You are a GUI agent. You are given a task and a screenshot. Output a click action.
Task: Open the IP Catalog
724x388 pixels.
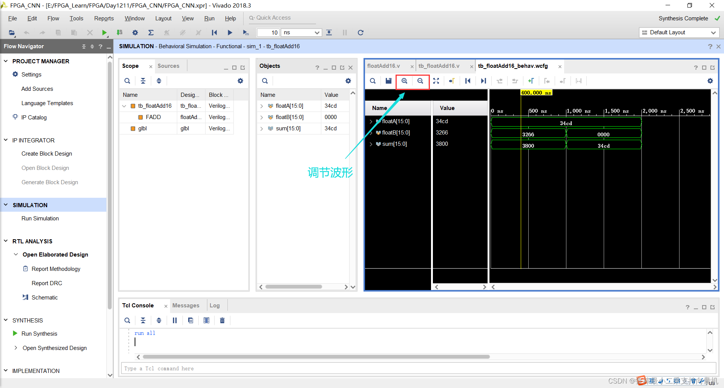tap(34, 118)
